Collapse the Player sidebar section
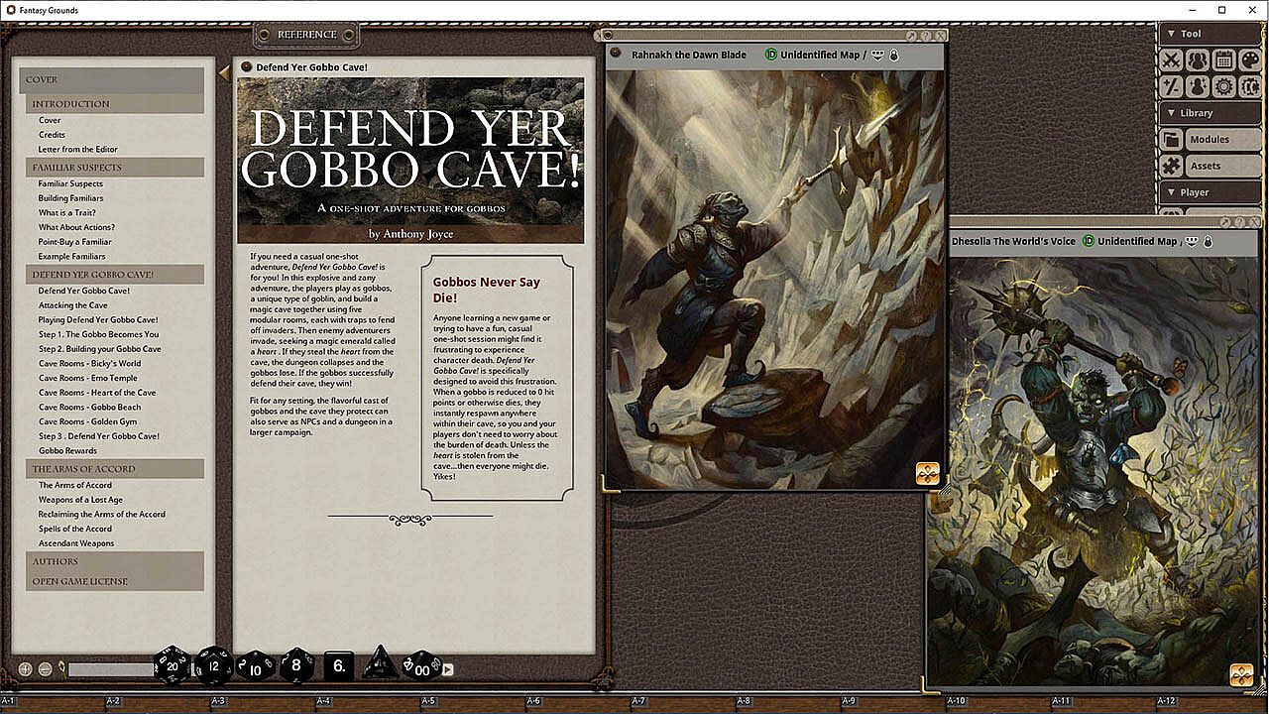 point(1210,192)
